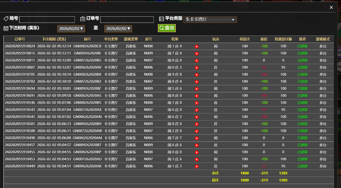
Task: Open replay for round GN006262020AM
Action: (196, 138)
